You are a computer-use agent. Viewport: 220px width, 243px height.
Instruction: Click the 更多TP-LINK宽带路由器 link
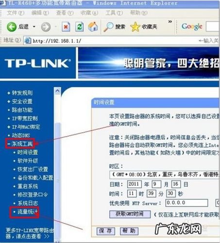(x=30, y=233)
